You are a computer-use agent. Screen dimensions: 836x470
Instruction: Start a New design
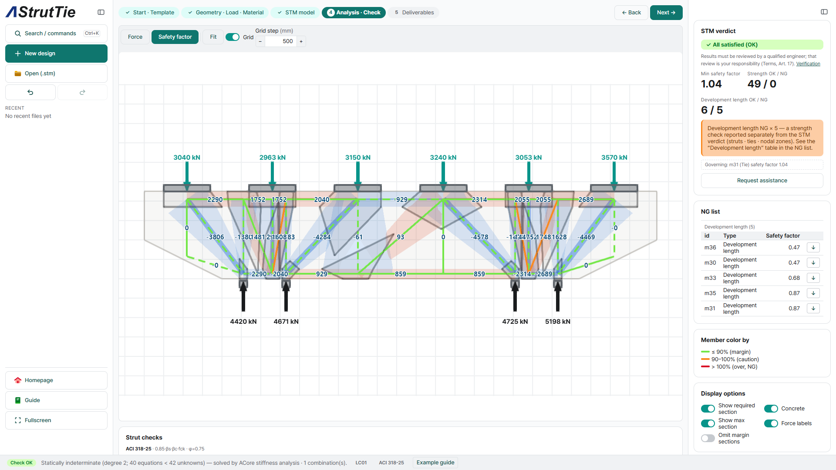[56, 54]
